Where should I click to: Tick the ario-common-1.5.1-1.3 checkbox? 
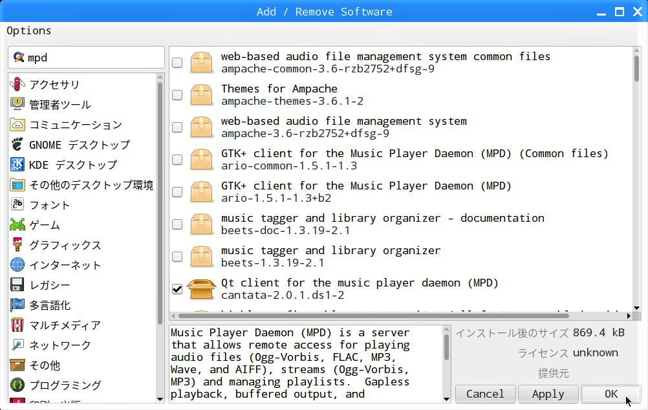tap(177, 160)
